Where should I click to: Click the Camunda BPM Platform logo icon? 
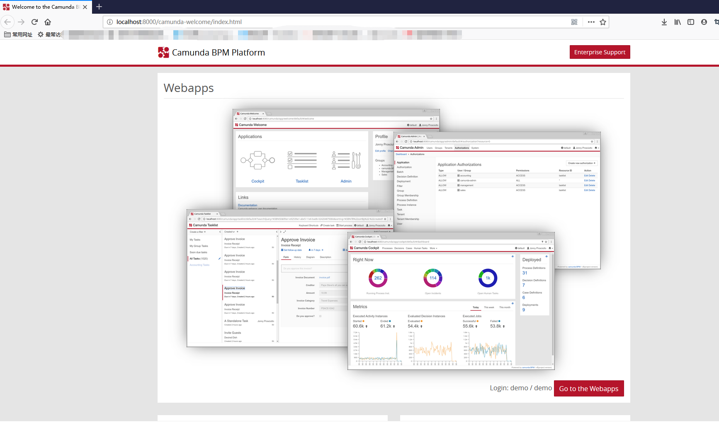click(x=163, y=52)
